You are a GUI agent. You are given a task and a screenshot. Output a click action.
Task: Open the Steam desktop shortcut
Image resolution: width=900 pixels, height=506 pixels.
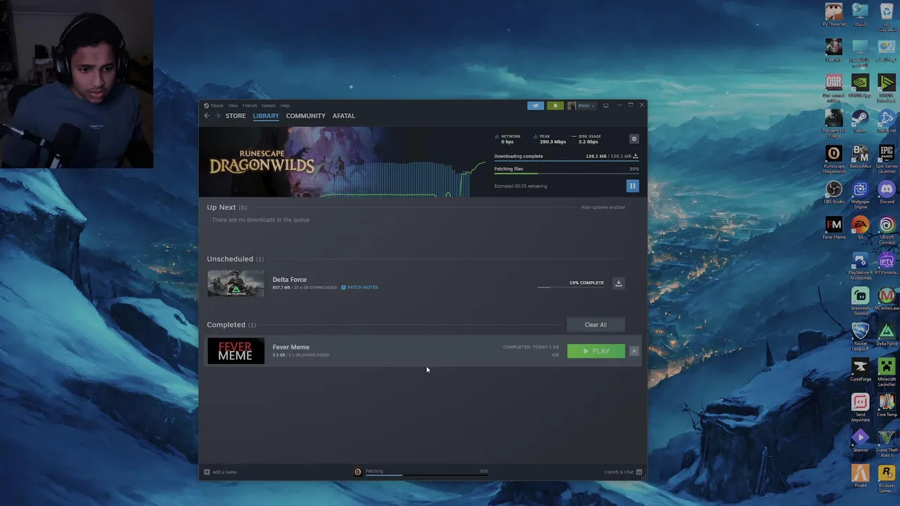(860, 121)
